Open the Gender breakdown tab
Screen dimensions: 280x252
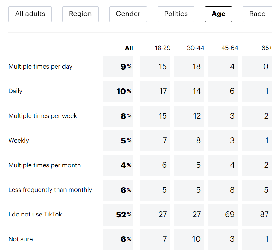click(x=128, y=14)
